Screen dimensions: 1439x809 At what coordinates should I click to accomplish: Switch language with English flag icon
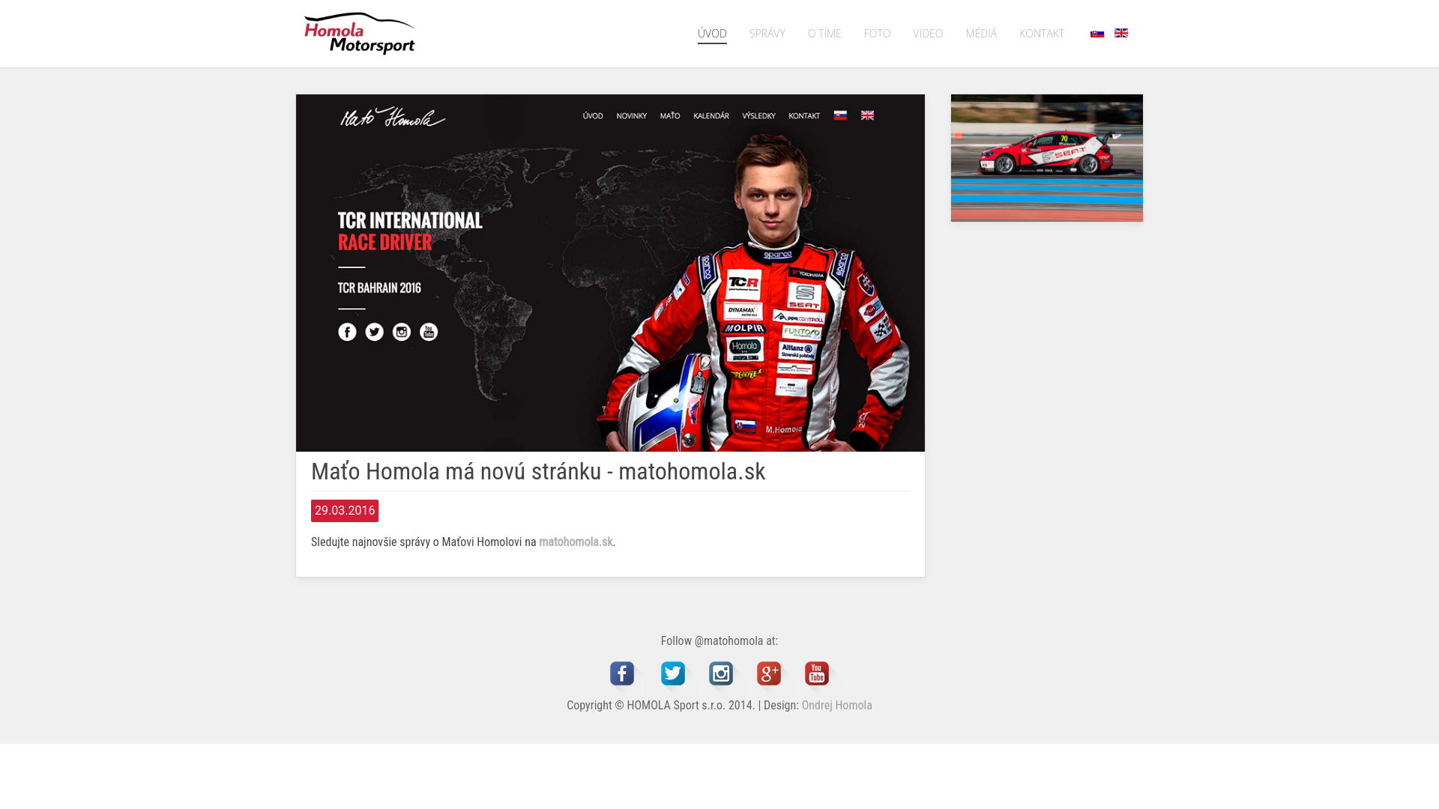pos(1121,33)
